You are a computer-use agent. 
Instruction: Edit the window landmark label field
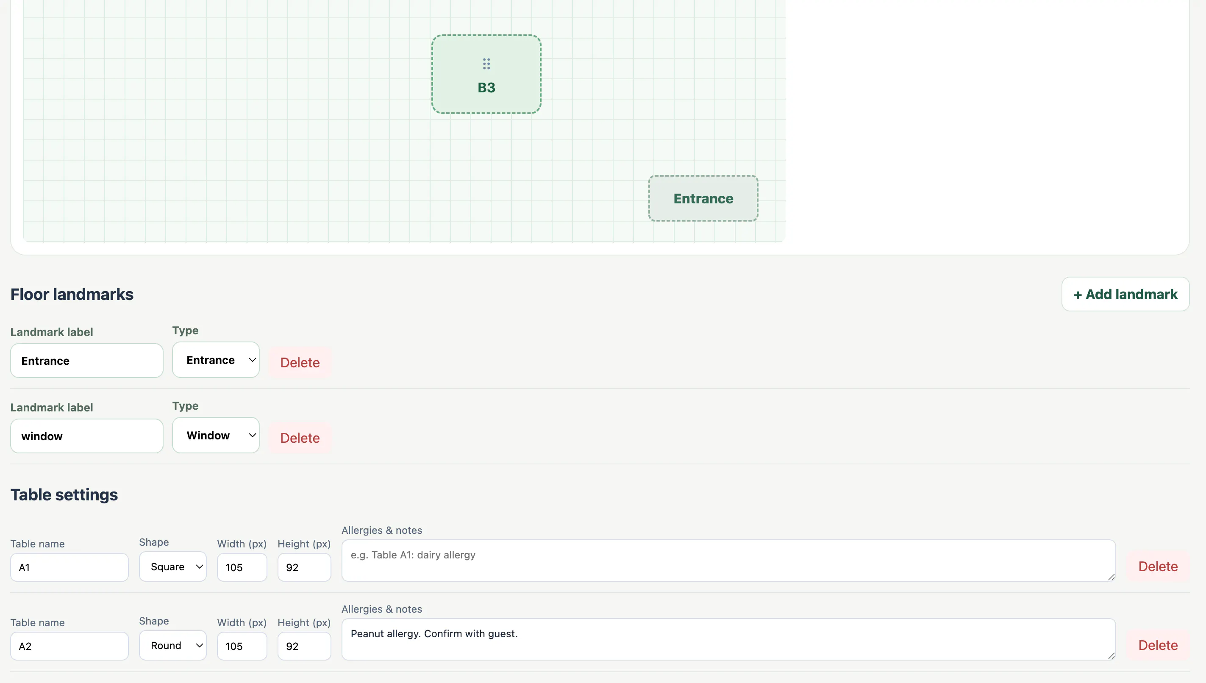pyautogui.click(x=87, y=436)
